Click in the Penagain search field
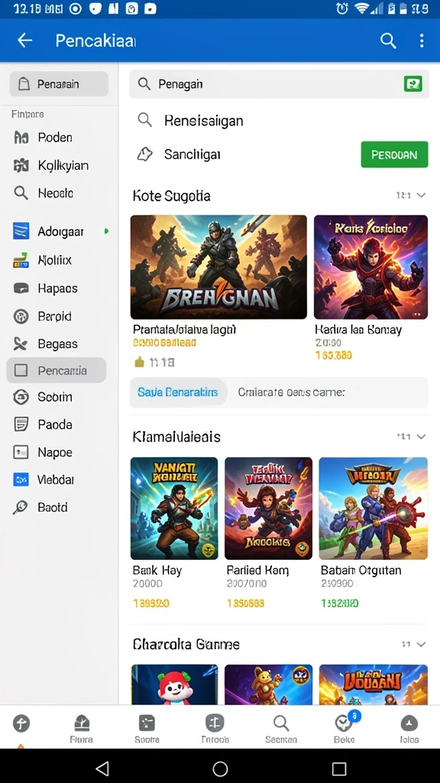Viewport: 440px width, 783px height. [x=280, y=84]
